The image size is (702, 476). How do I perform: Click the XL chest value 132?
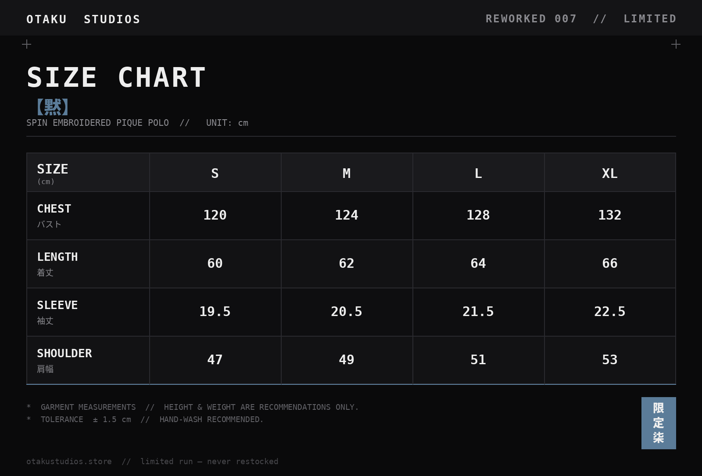point(610,215)
